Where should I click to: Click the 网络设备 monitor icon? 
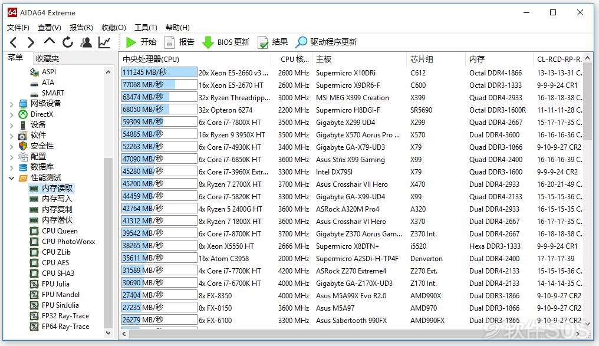pos(24,104)
